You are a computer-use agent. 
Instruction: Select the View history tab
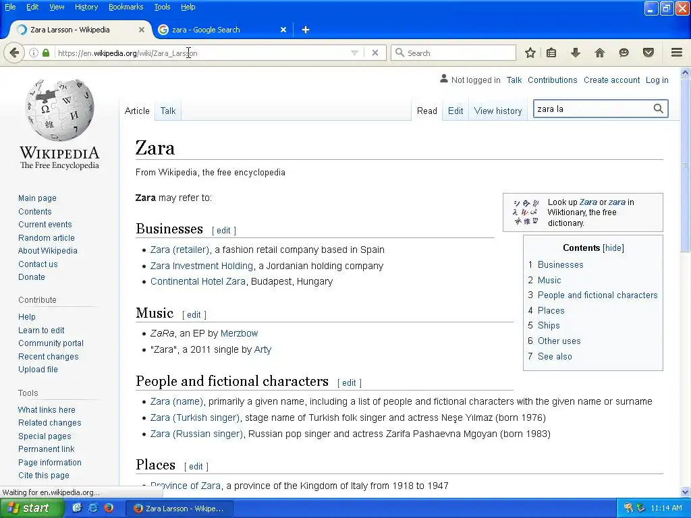click(498, 111)
